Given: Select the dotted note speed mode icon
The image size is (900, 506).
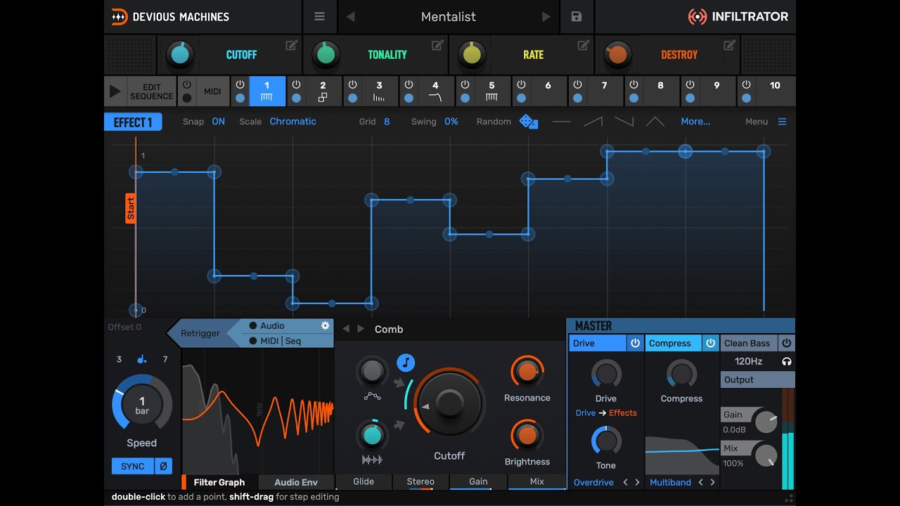Looking at the screenshot, I should (x=142, y=359).
